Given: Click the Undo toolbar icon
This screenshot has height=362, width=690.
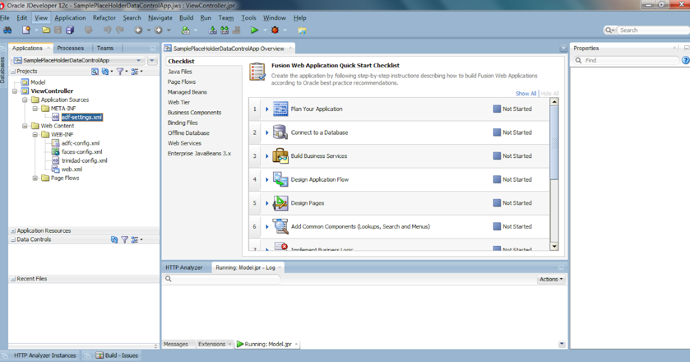Looking at the screenshot, I should click(106, 30).
